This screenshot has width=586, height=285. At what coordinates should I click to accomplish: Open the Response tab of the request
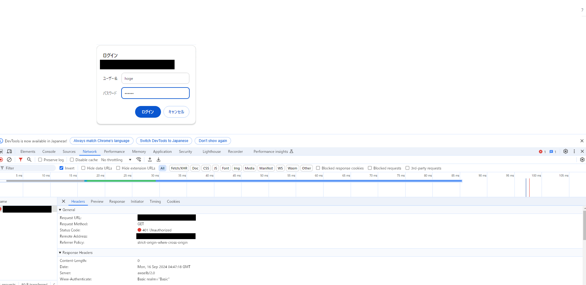tap(117, 201)
